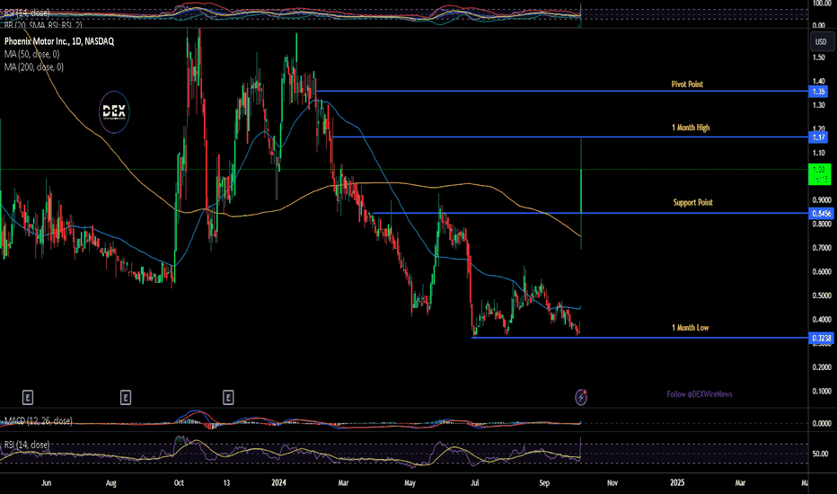
Task: Click the MA (50, close, 0) indicator label
Action: point(32,54)
